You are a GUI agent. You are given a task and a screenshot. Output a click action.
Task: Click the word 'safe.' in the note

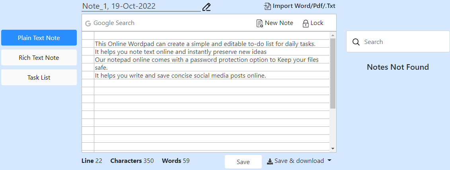101,68
